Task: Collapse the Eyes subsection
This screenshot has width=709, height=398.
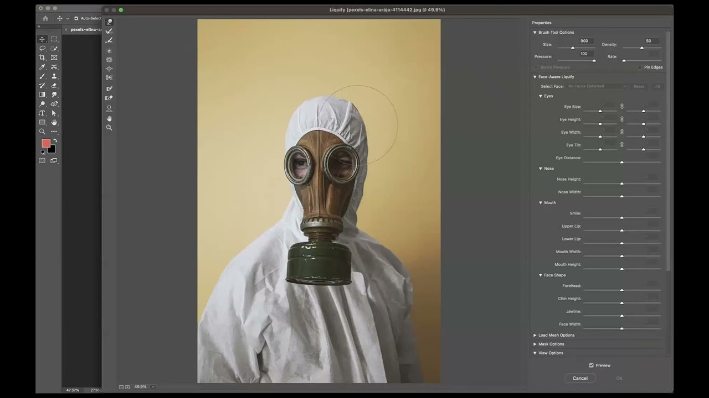Action: (x=541, y=96)
